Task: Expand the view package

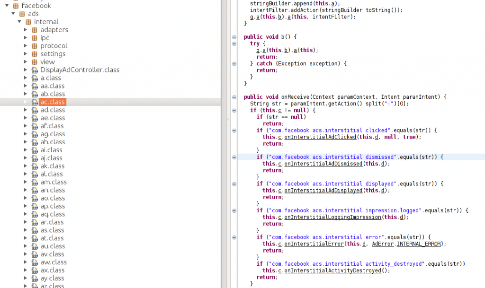Action: pos(26,62)
